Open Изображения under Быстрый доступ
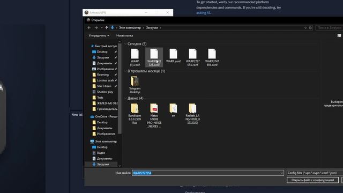This screenshot has width=343, height=193. click(x=105, y=69)
